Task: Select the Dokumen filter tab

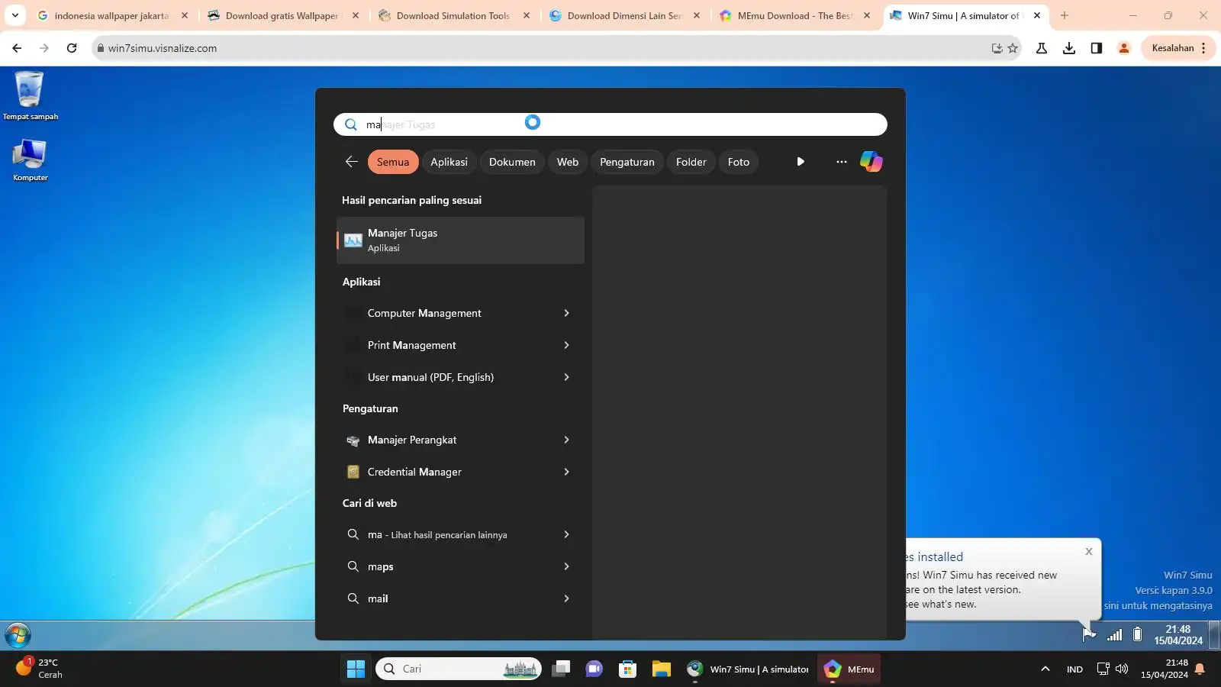Action: (x=512, y=162)
